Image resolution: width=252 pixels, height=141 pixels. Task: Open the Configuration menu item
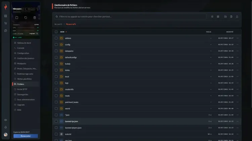point(26,53)
